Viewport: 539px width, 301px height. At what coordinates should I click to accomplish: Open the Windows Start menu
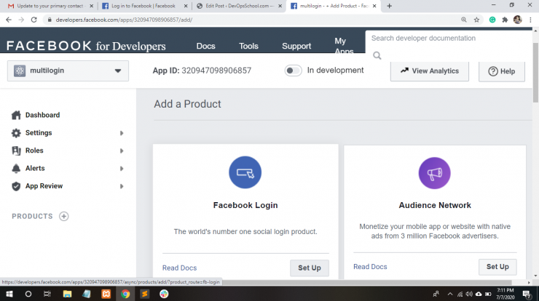9,294
